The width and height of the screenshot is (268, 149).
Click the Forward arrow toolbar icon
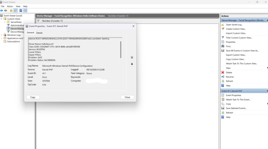[x=6, y=11]
